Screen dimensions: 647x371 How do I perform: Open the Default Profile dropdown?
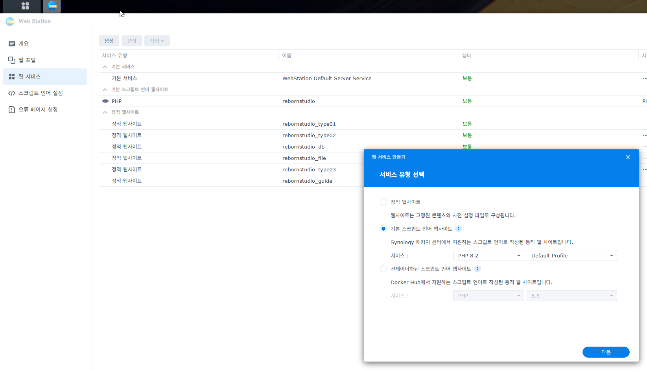coord(571,255)
